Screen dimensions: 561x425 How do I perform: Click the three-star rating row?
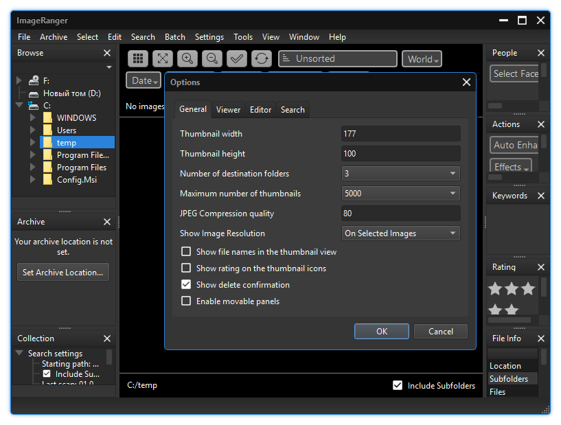pyautogui.click(x=510, y=289)
